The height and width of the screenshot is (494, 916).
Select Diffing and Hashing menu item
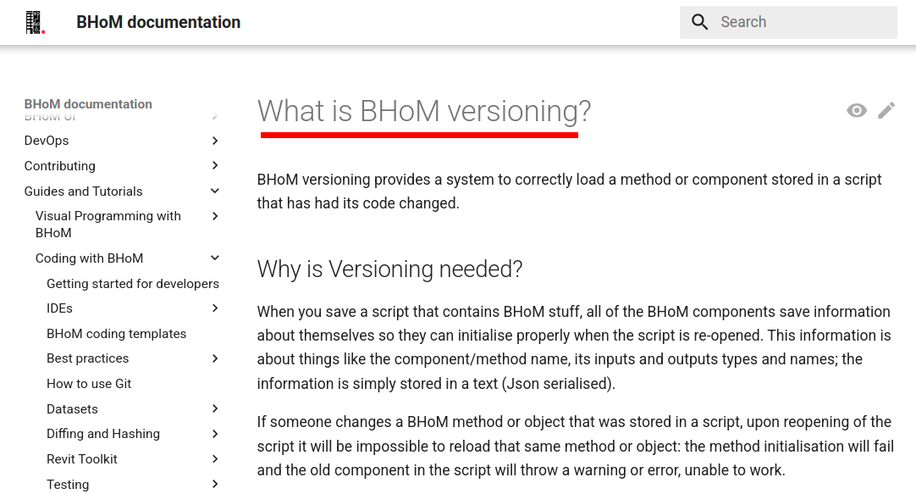(103, 434)
